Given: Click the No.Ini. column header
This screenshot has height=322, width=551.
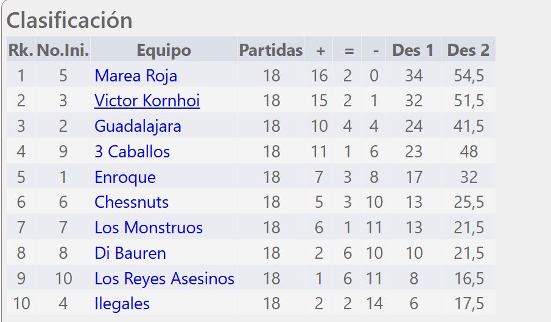Looking at the screenshot, I should click(x=63, y=50).
